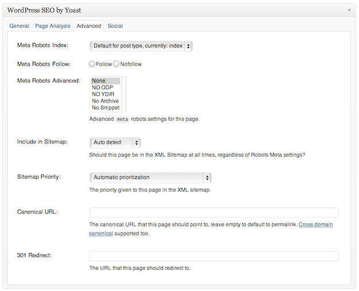Click the Canonical URL text field
Viewport: 359px width, 291px height.
[x=214, y=213]
